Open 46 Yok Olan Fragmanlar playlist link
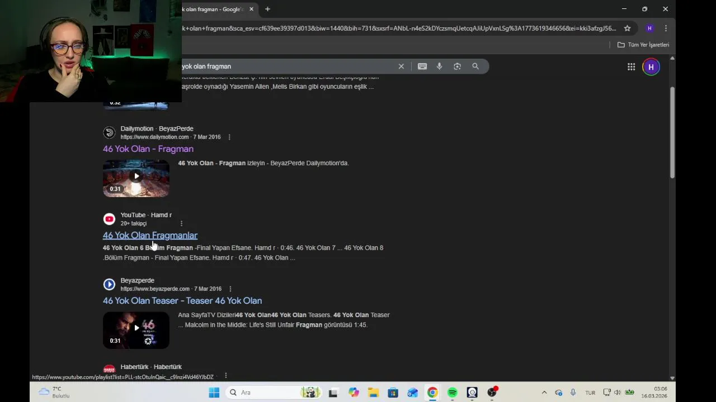This screenshot has width=716, height=402. click(x=150, y=236)
